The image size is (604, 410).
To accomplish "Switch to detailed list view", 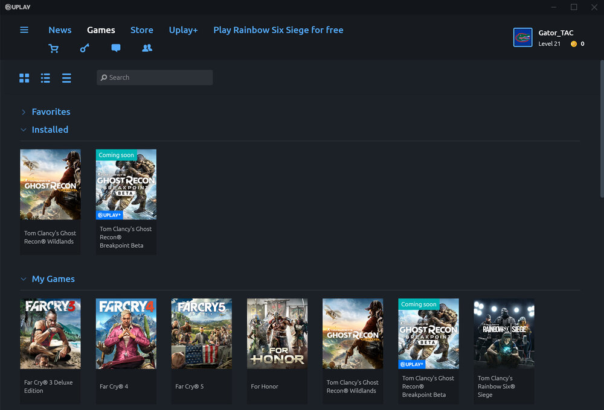I will [x=45, y=78].
